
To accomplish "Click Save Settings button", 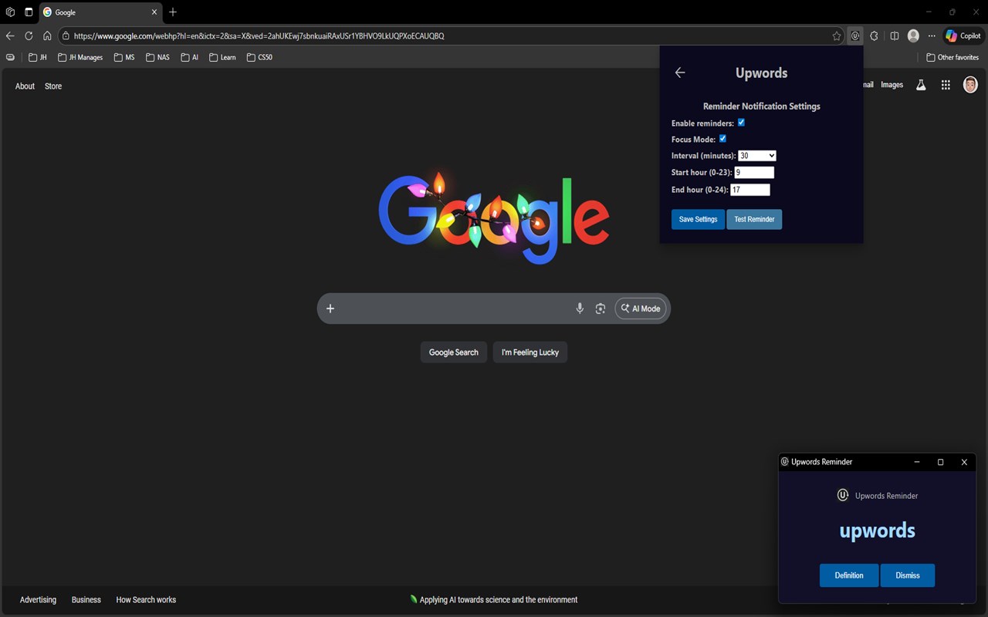I will (x=698, y=220).
